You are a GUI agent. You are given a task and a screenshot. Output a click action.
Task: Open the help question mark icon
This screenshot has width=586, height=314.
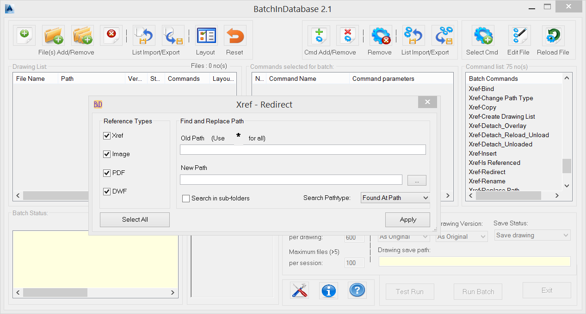(357, 290)
